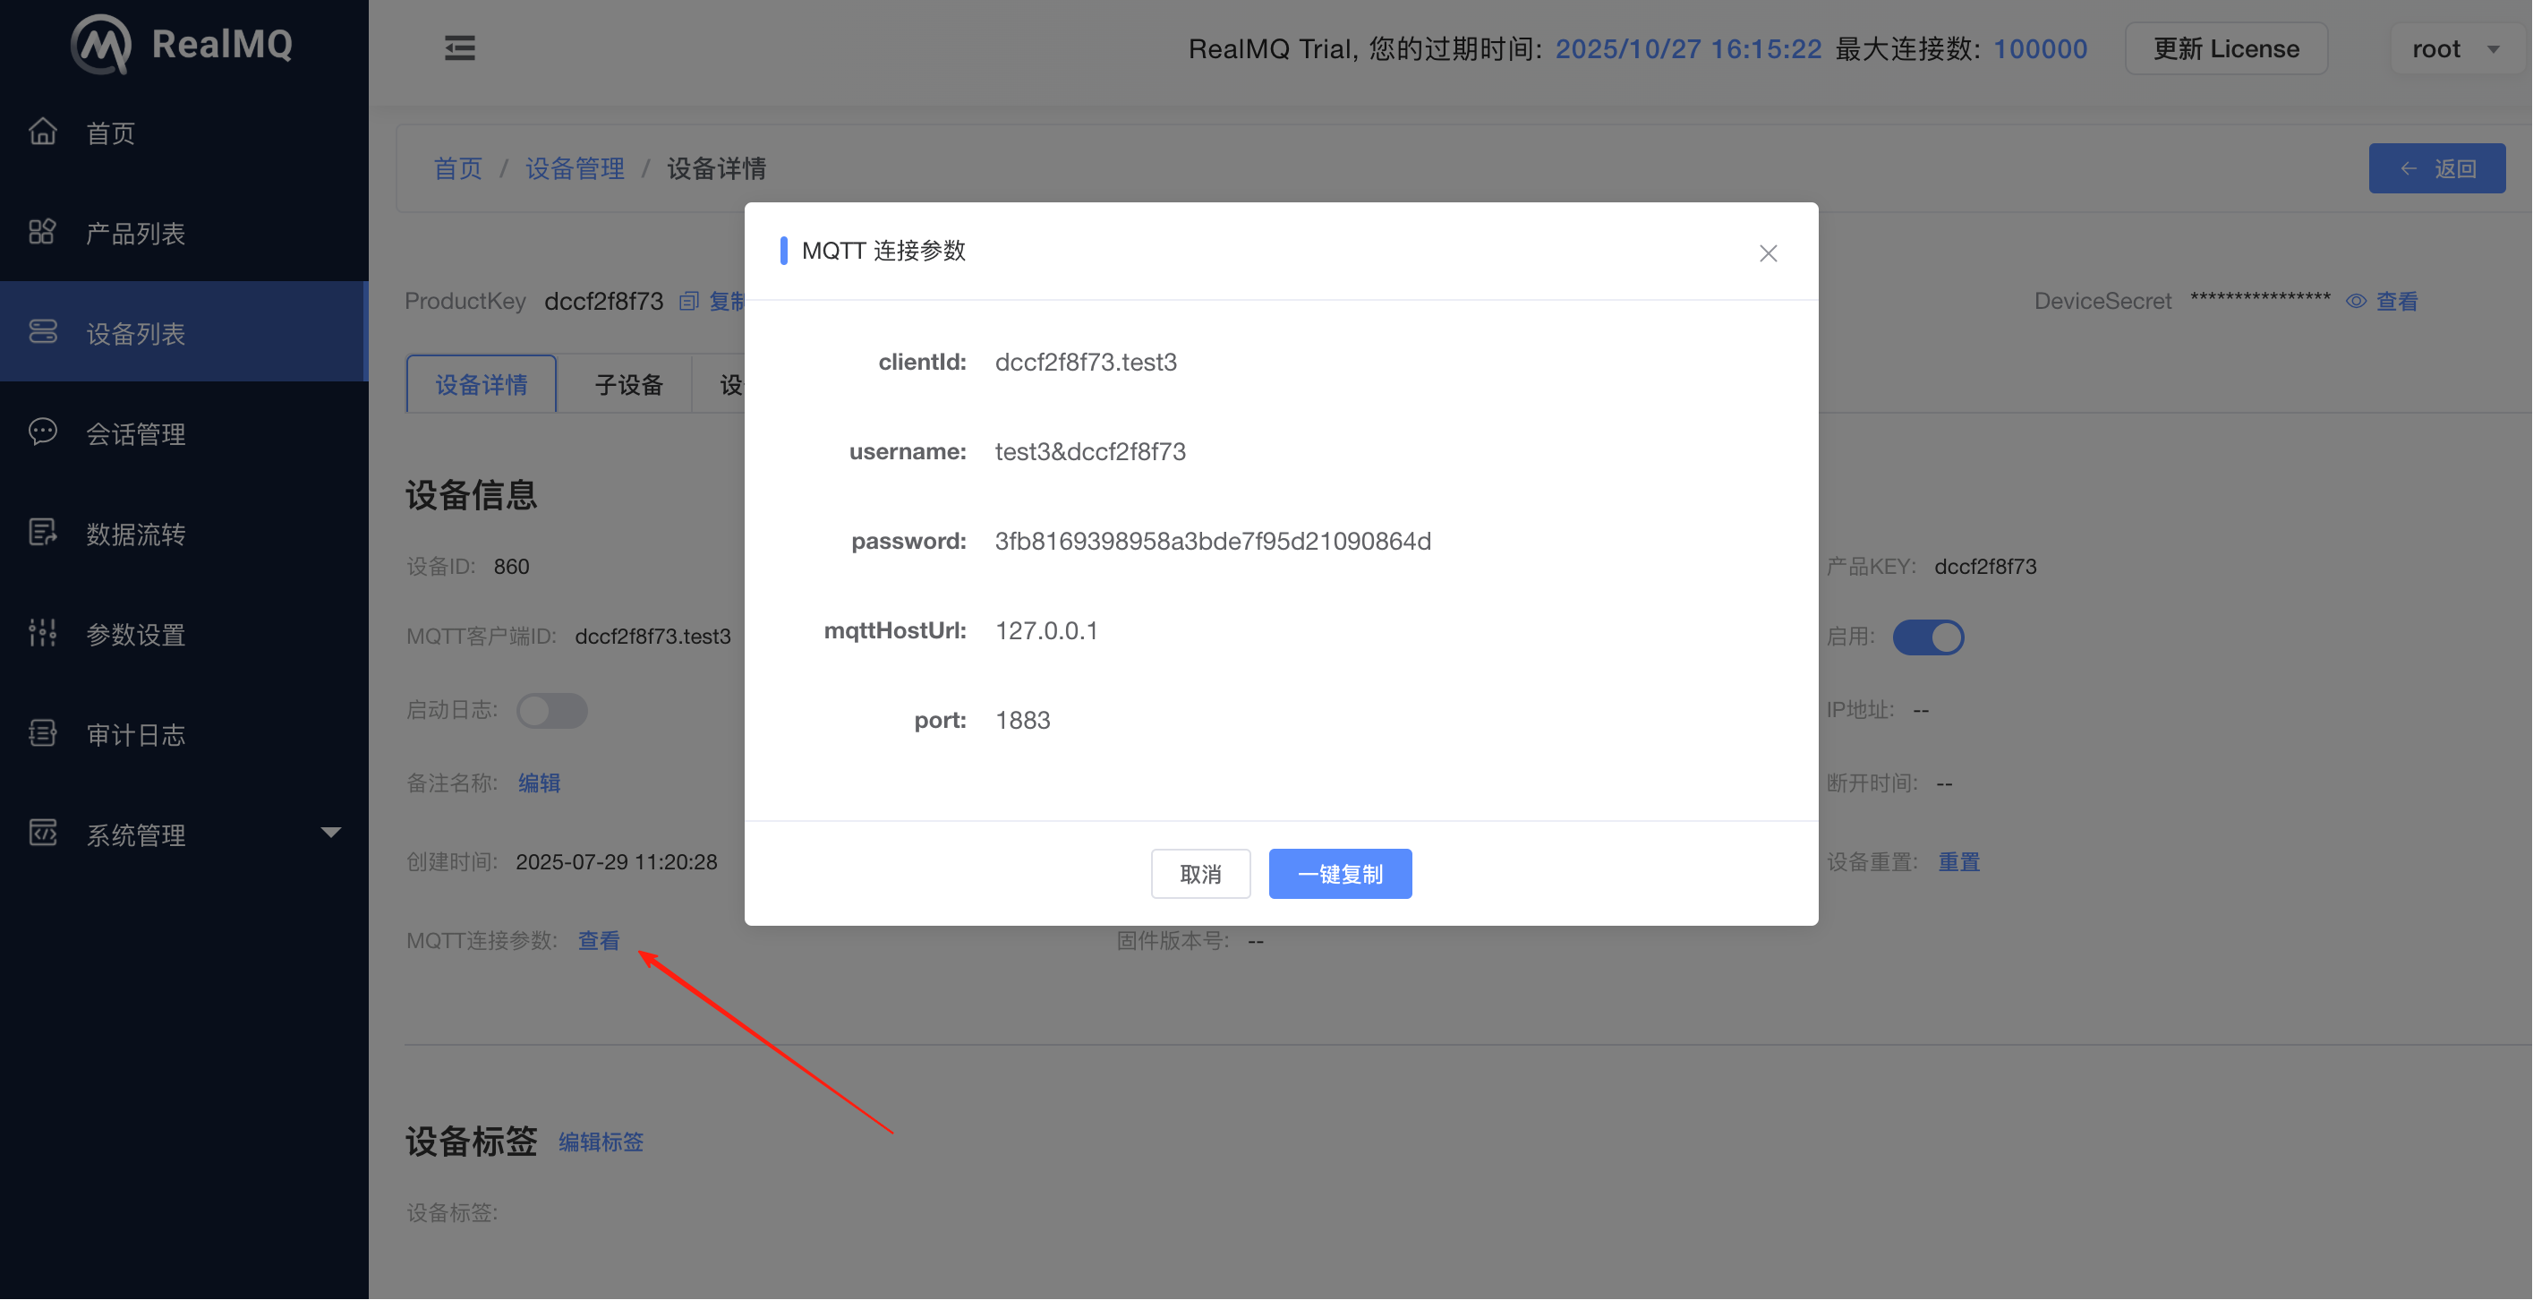2533x1300 pixels.
Task: Click expiry time 2025/10/27 16:15:22
Action: pyautogui.click(x=1688, y=48)
